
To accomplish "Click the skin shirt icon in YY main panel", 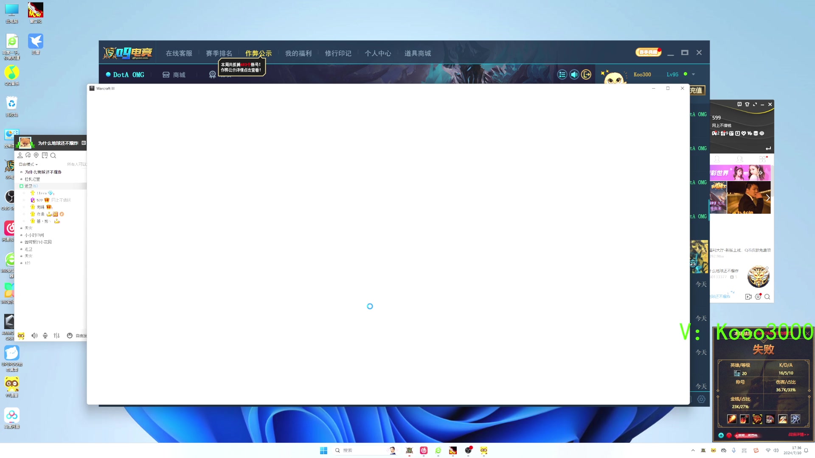I will (x=747, y=104).
